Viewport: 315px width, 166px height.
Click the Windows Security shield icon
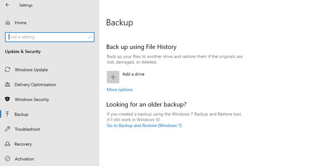[x=8, y=99]
